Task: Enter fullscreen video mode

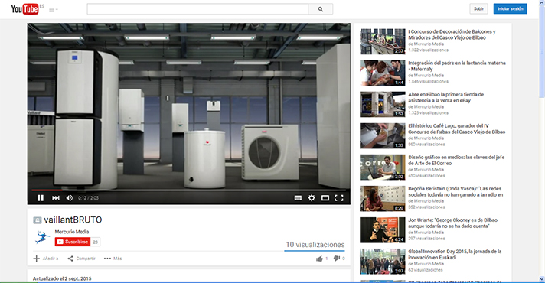Action: click(339, 198)
